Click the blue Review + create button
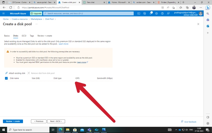Screen dimensions: 212x133 click(13, 121)
